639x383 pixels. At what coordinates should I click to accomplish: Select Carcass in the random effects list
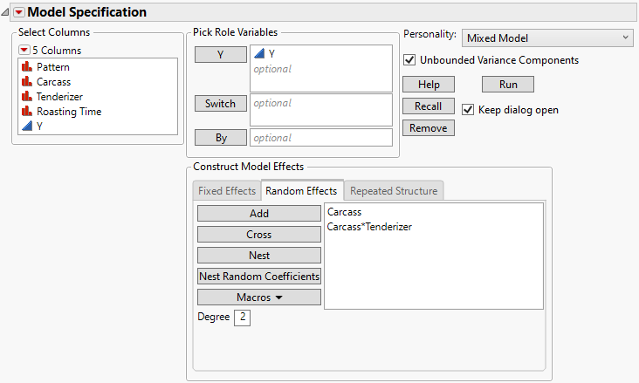coord(344,212)
